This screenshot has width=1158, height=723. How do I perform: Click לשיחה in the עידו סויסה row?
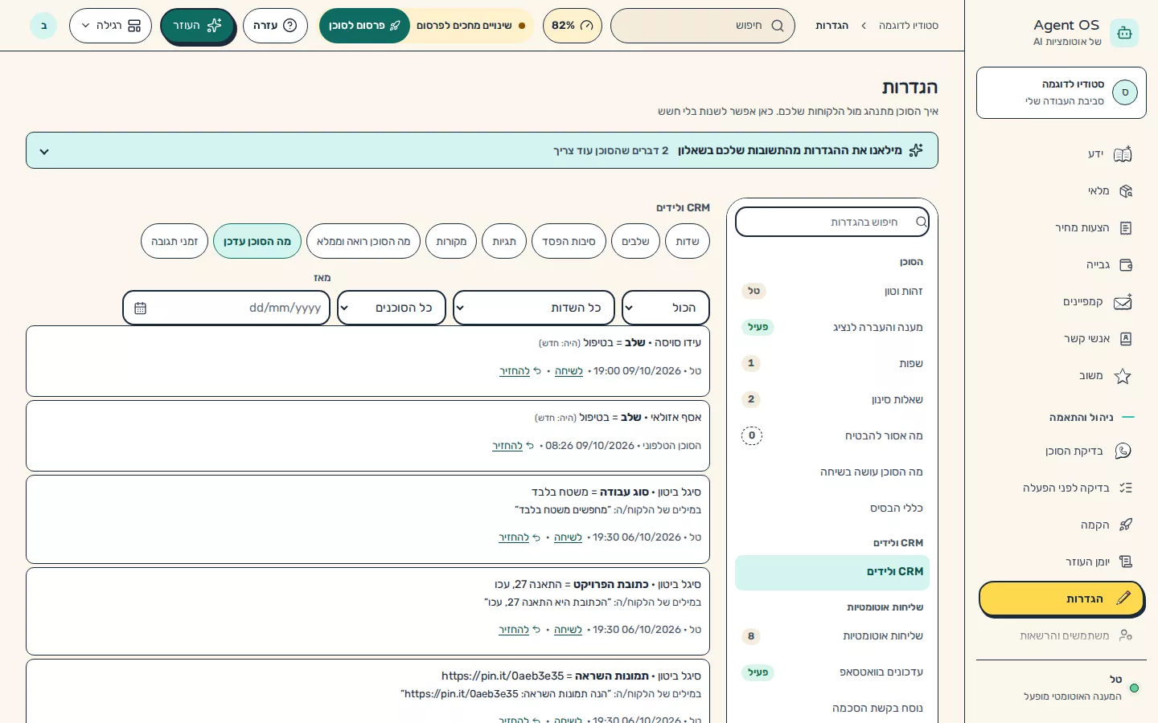(569, 371)
